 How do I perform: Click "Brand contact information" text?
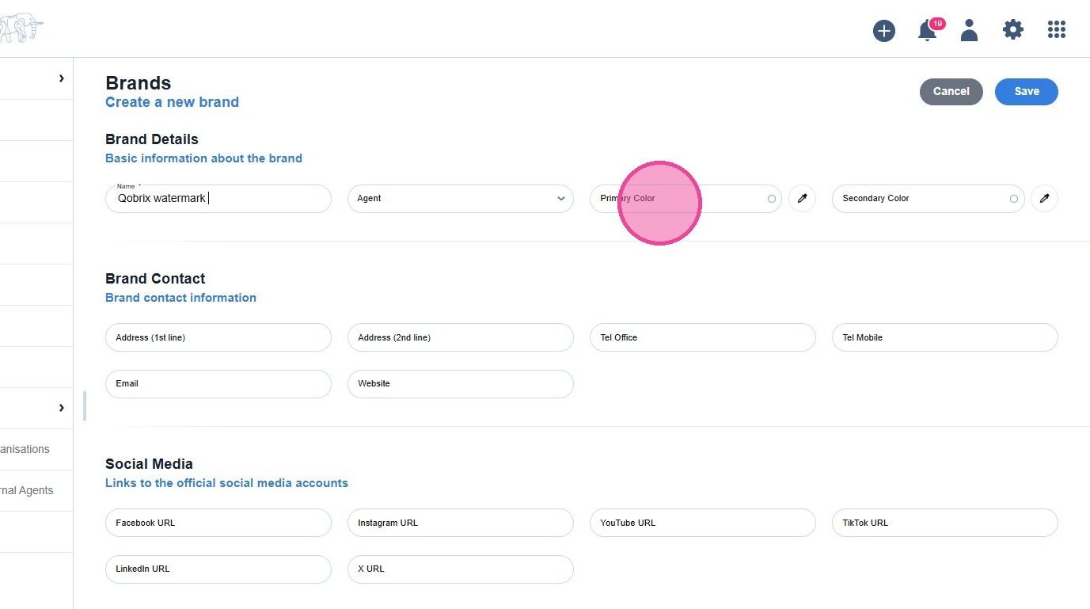point(180,298)
